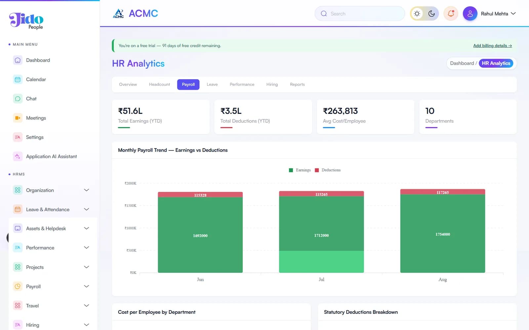Click the HR Analytics breadcrumb pill
Image resolution: width=529 pixels, height=330 pixels.
coord(496,63)
